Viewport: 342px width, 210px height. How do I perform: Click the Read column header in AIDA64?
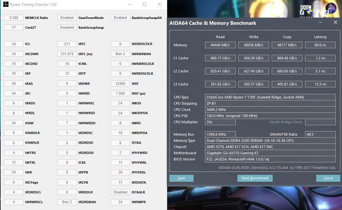pos(220,37)
